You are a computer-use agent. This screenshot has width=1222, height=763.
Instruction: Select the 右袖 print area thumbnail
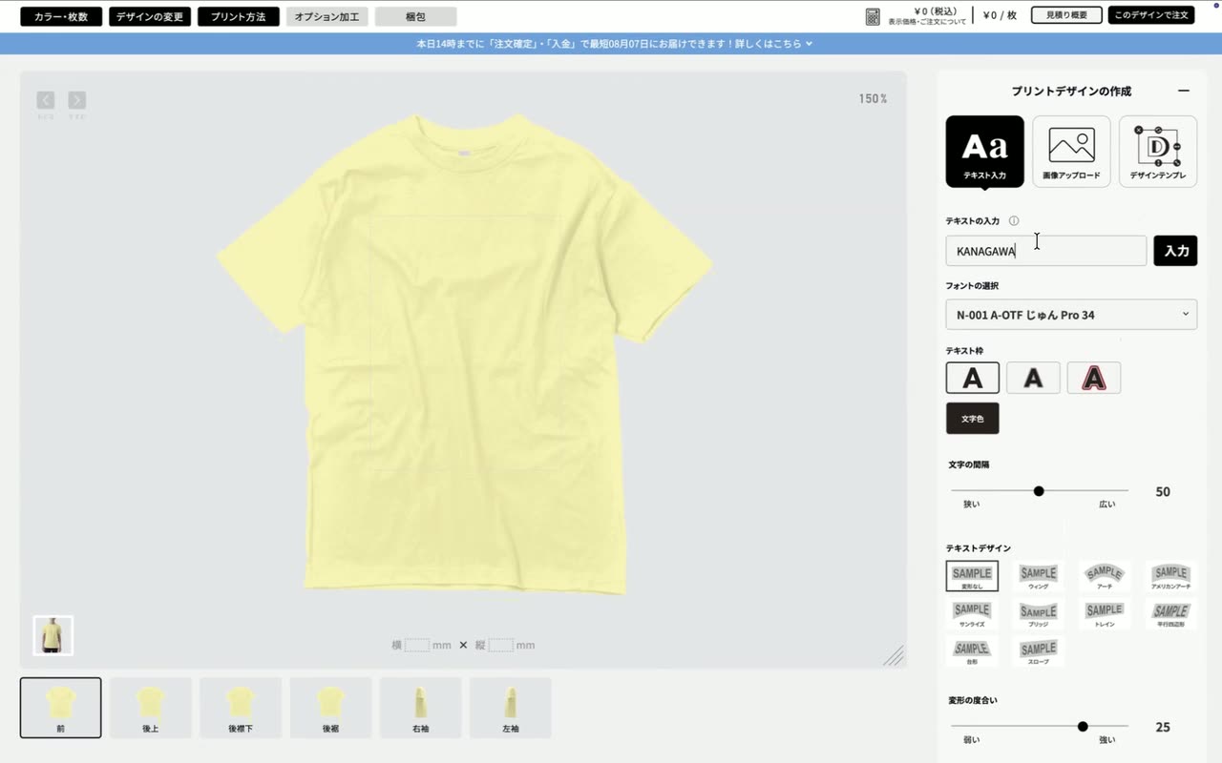[x=420, y=708]
